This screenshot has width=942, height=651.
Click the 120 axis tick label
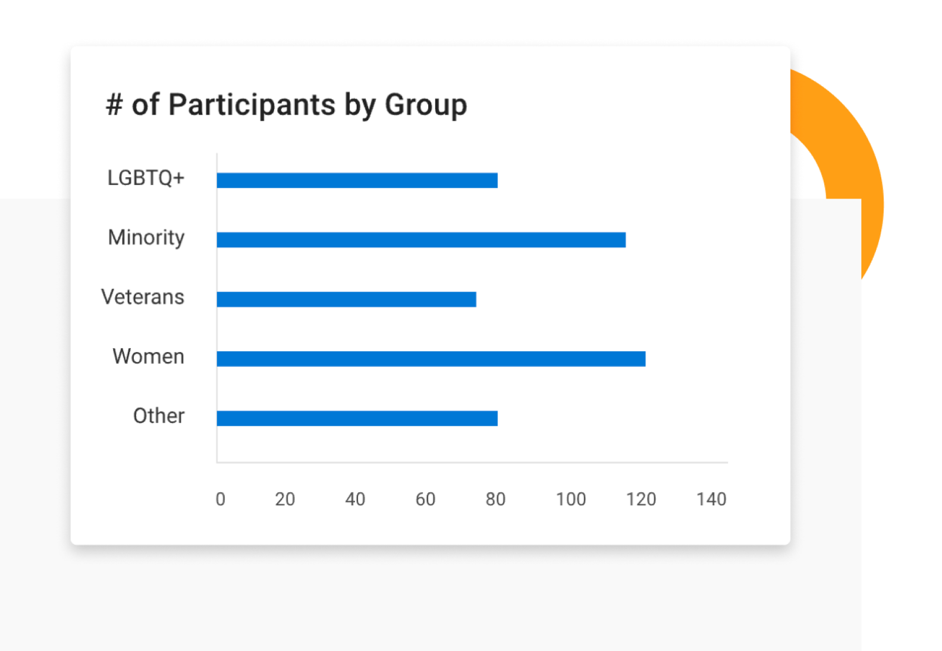641,499
